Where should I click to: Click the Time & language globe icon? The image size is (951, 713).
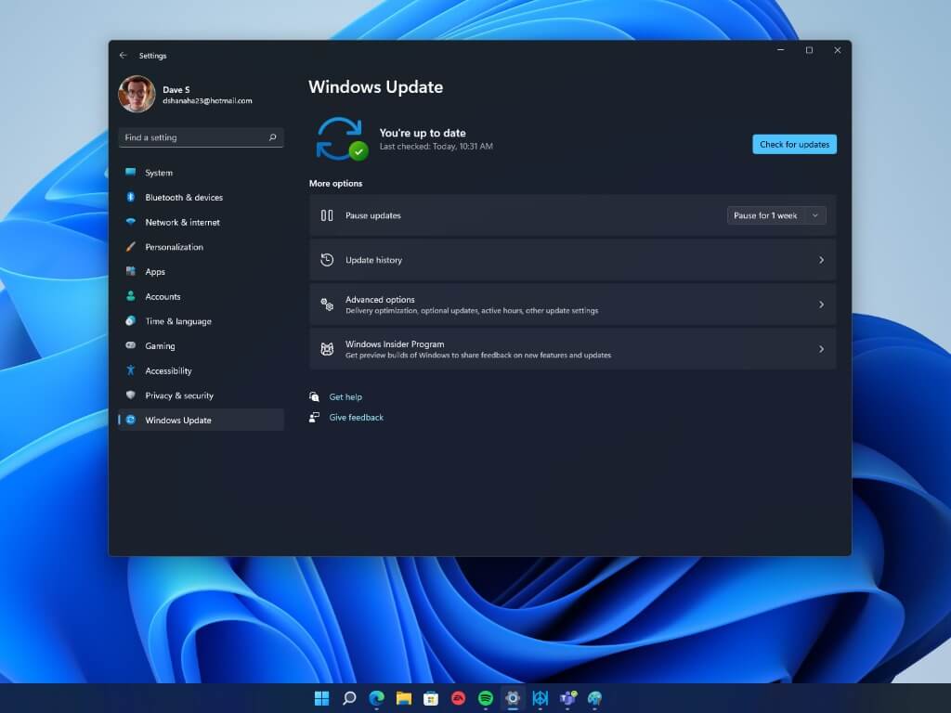(130, 320)
